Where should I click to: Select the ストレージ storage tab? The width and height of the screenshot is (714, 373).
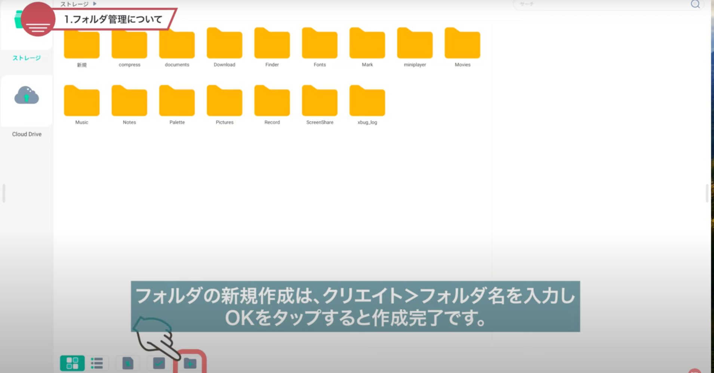coord(27,58)
